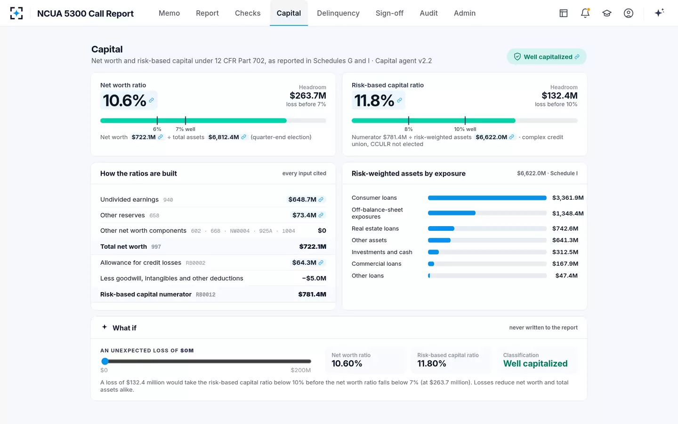
Task: Click the Investments and cash $312.5M value
Action: coord(565,252)
